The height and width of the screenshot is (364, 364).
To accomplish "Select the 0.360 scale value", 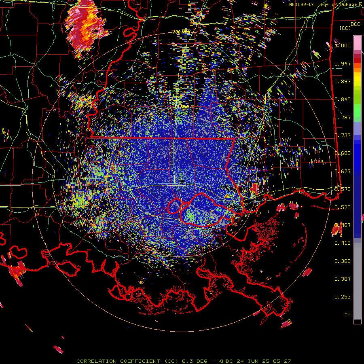I will [x=343, y=261].
